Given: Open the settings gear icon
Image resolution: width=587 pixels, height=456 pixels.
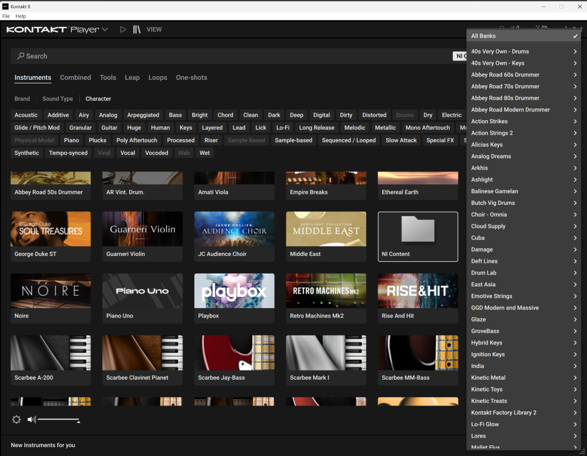Looking at the screenshot, I should click(x=16, y=419).
